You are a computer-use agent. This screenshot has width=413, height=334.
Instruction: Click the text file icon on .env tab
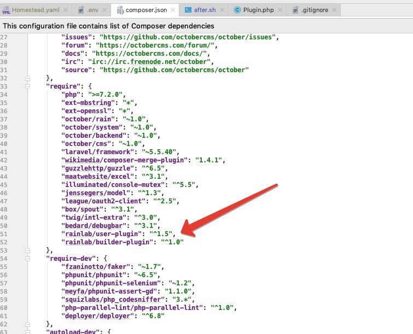pos(81,10)
